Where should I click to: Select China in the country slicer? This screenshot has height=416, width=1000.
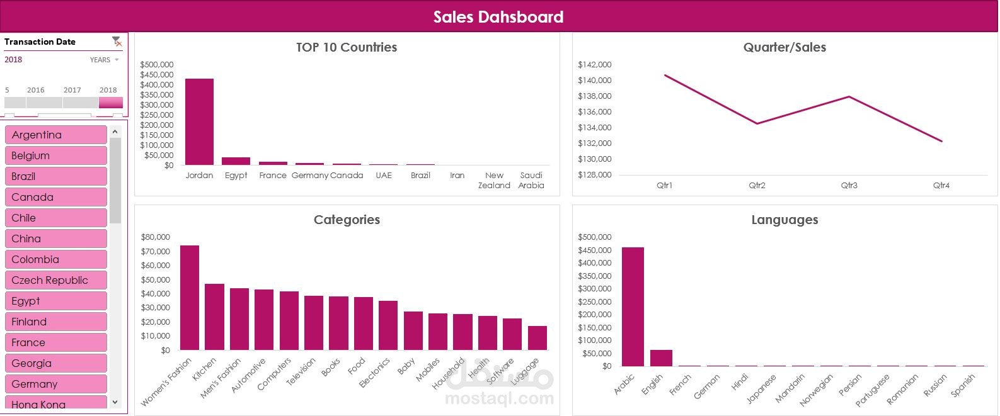[x=55, y=239]
